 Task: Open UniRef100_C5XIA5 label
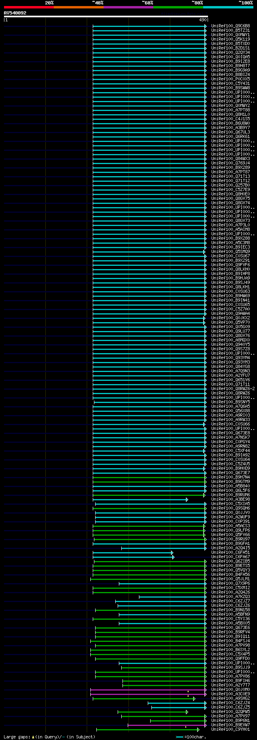[x=230, y=504]
